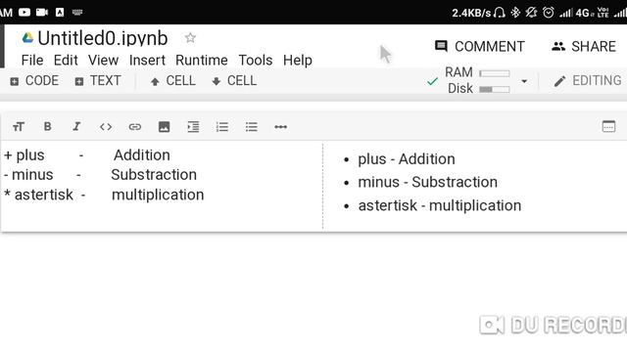Rename the Untitled0.ipynb title

103,38
